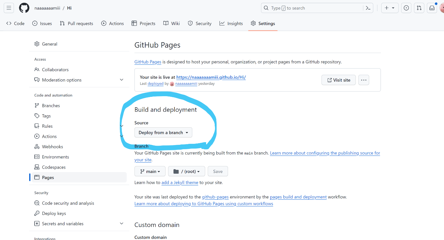Click the user avatar in top right corner
The height and width of the screenshot is (240, 444).
point(442,8)
